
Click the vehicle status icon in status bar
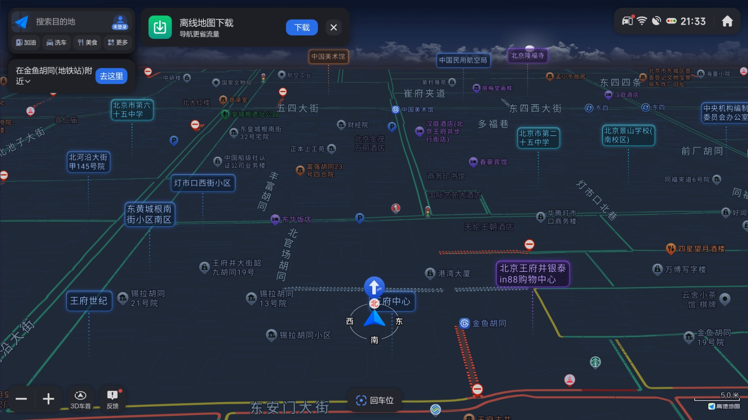[628, 20]
